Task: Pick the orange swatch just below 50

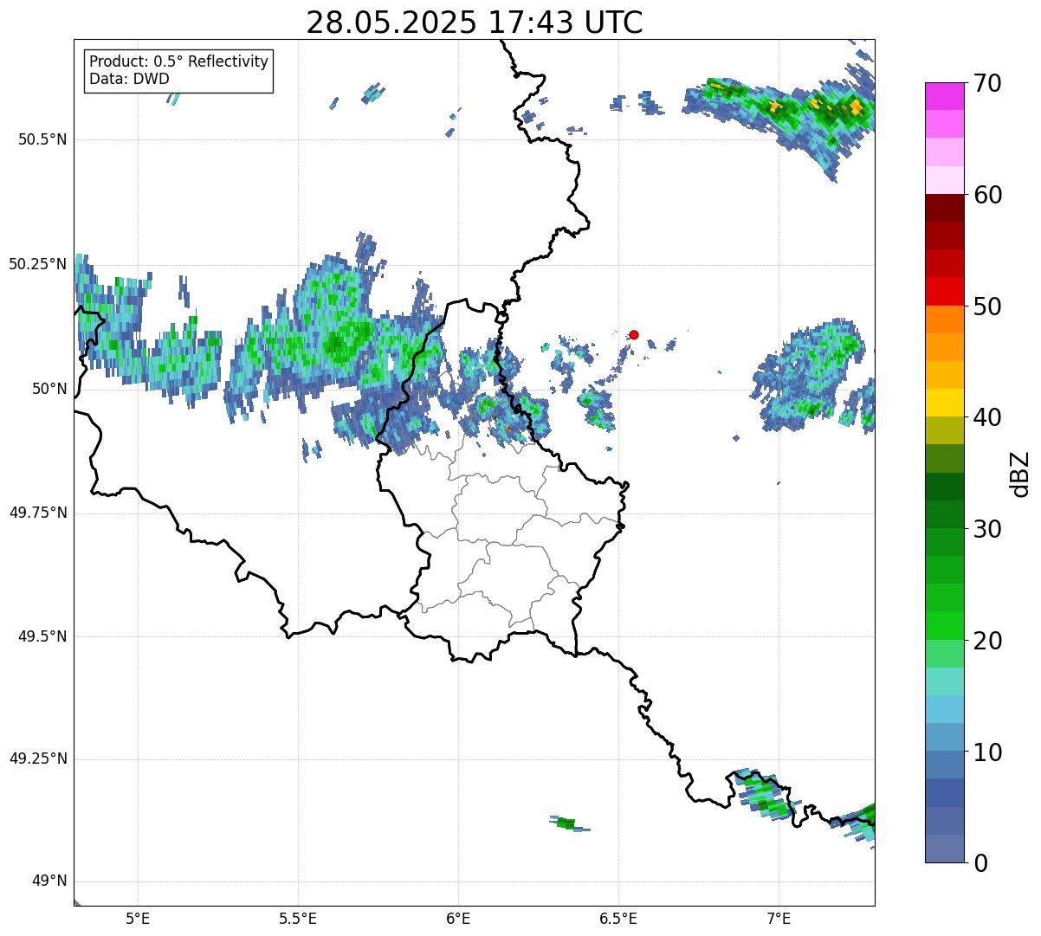Action: (944, 320)
